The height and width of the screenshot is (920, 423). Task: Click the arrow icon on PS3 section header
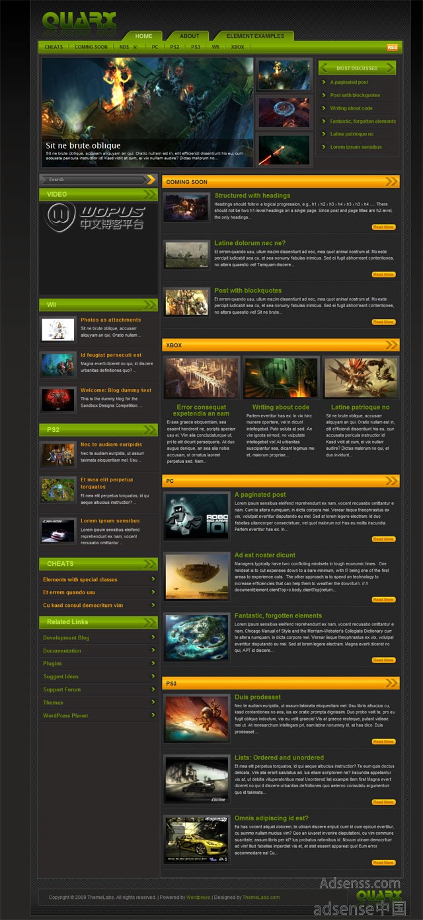[392, 683]
